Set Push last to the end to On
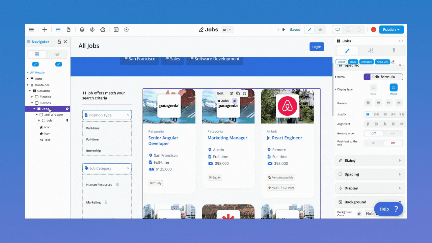 point(374,143)
